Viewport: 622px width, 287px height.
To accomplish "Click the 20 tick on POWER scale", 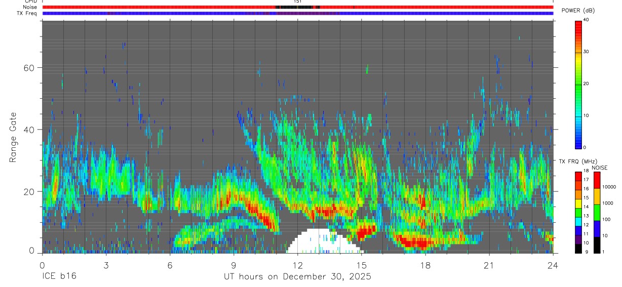I will coord(587,84).
